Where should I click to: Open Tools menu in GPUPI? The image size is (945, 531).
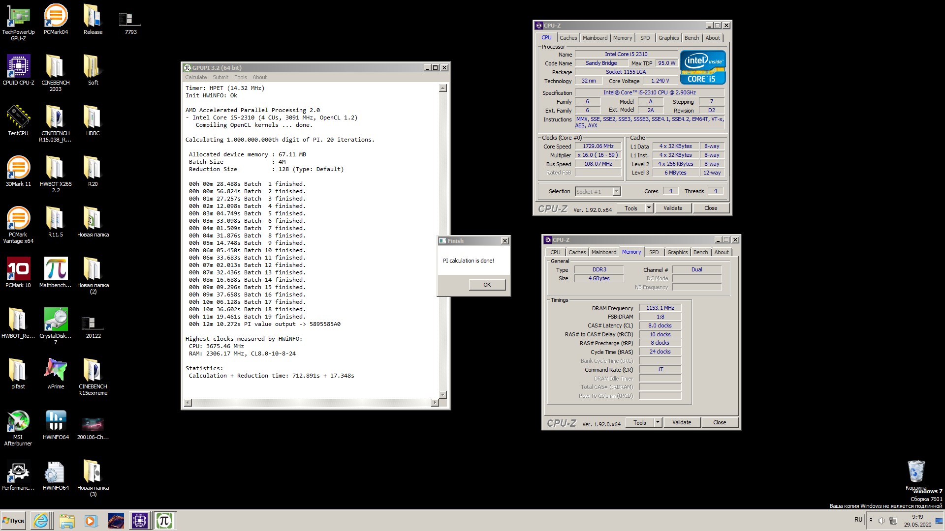pos(241,77)
